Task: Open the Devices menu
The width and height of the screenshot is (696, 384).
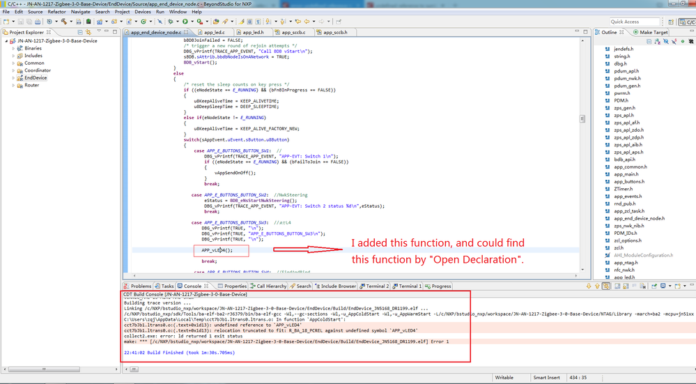Action: tap(143, 12)
